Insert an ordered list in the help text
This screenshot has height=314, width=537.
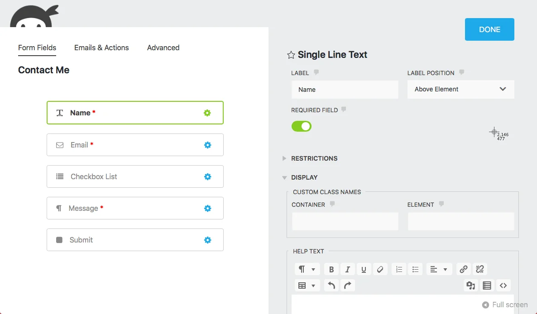tap(398, 269)
